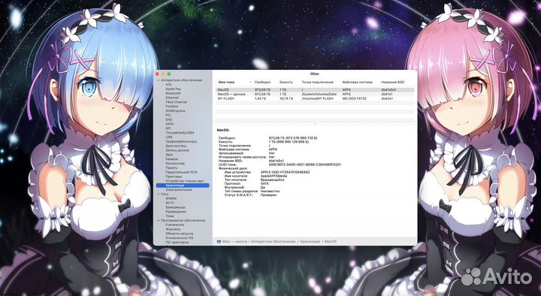Viewport: 541px width, 296px height.
Task: Open the USB entry
Action: click(169, 137)
